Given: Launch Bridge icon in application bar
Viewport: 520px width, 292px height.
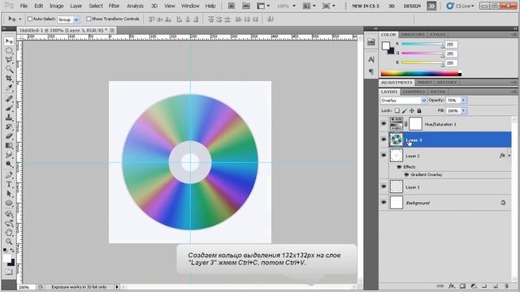Looking at the screenshot, I should coord(232,6).
